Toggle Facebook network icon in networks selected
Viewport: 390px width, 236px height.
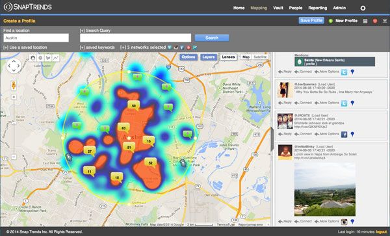pyautogui.click(x=182, y=47)
